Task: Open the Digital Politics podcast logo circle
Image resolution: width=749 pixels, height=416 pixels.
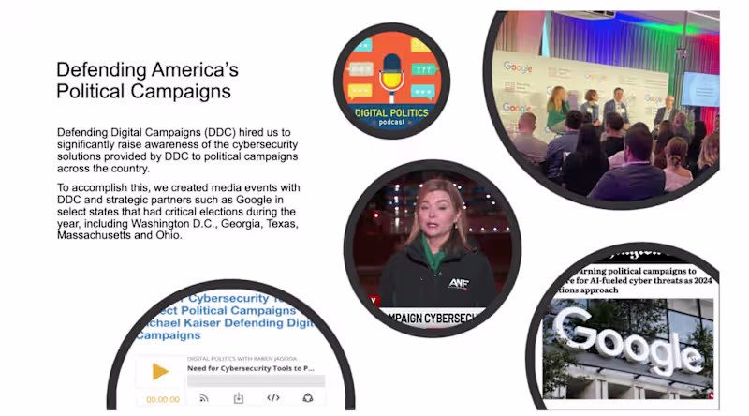Action: (x=391, y=81)
